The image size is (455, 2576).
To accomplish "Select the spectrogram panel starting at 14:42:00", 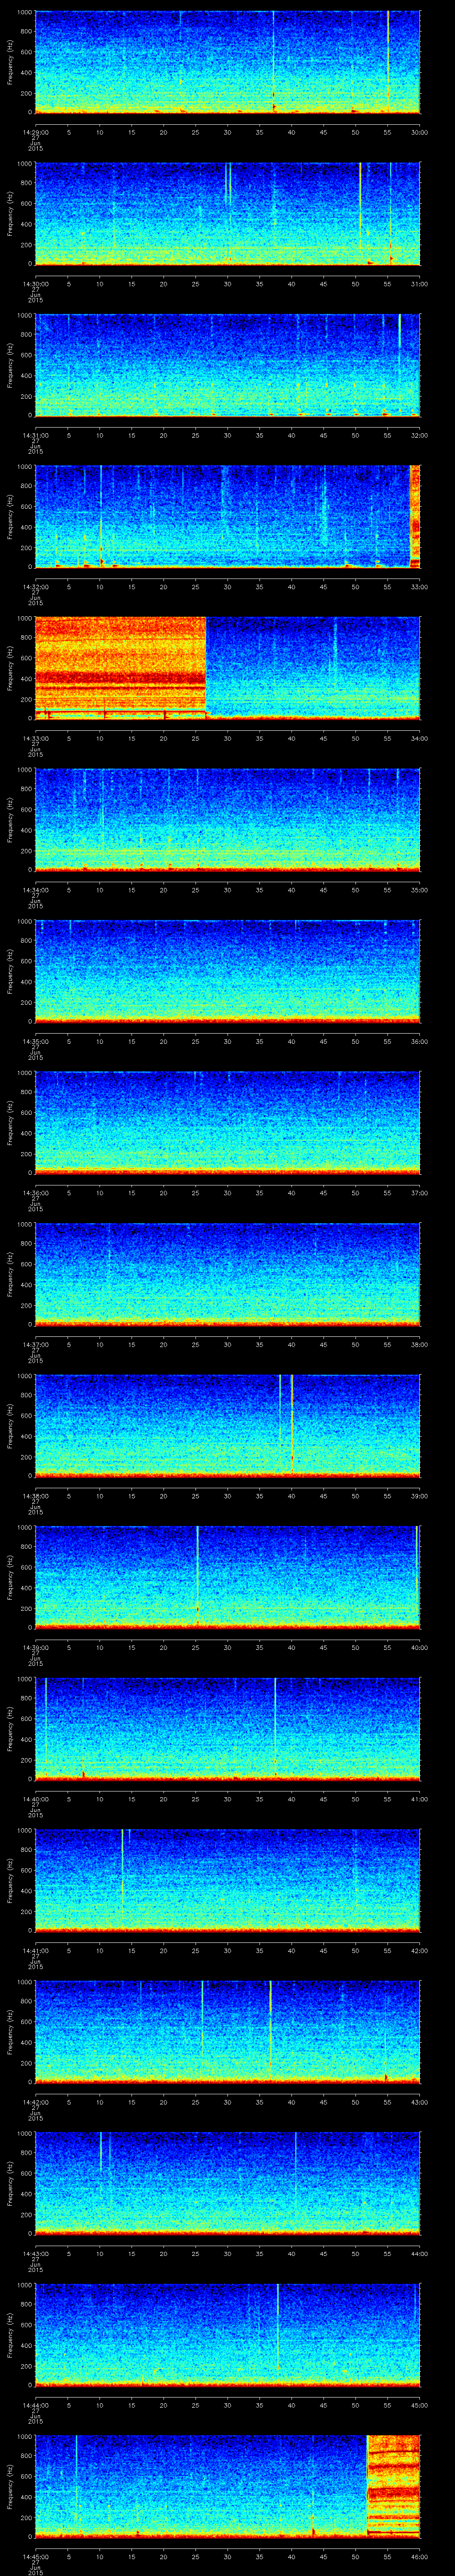I will point(227,2032).
